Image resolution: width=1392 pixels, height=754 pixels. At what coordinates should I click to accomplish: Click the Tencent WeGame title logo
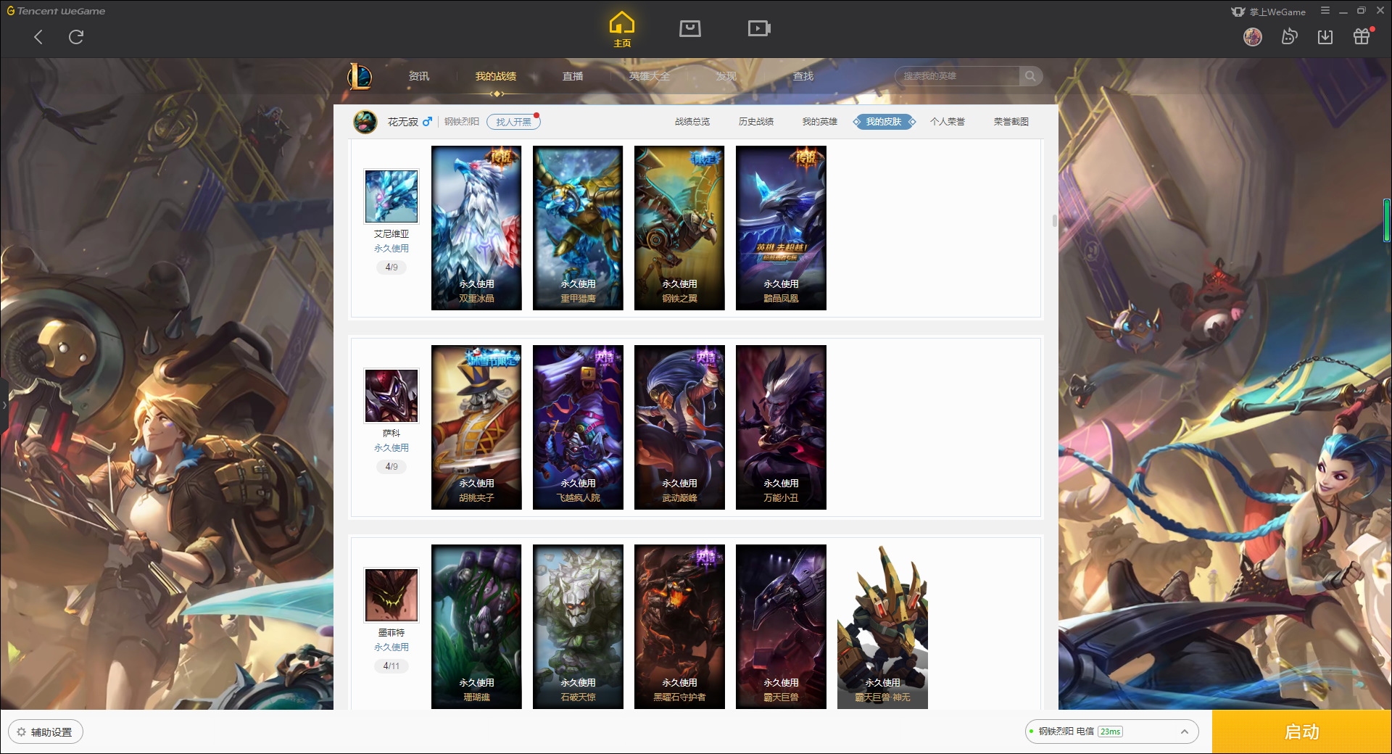(56, 11)
